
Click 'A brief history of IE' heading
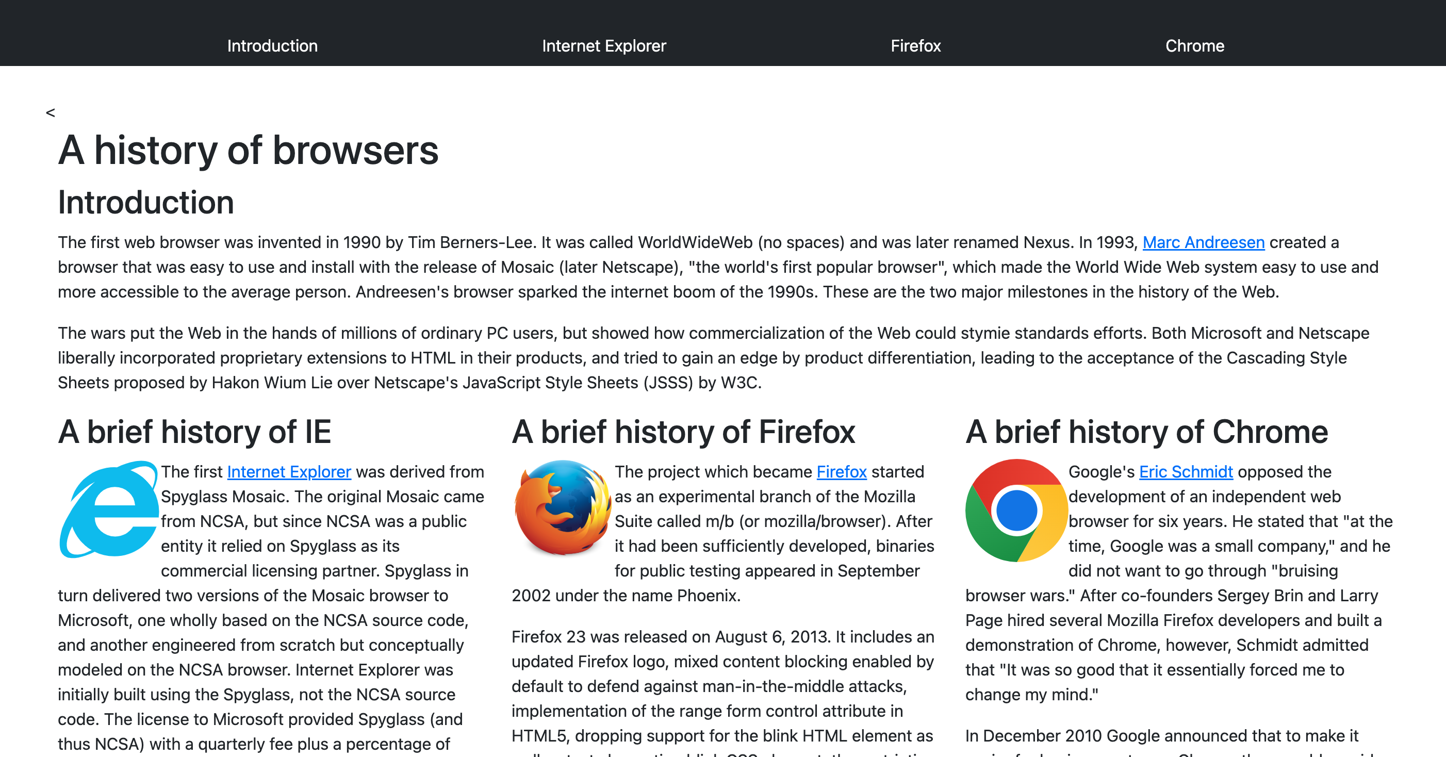[194, 432]
